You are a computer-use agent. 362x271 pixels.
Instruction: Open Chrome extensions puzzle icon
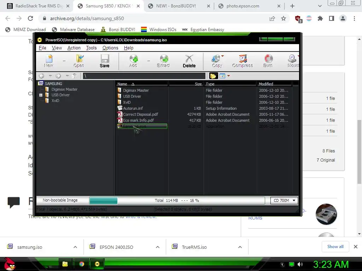(x=320, y=18)
